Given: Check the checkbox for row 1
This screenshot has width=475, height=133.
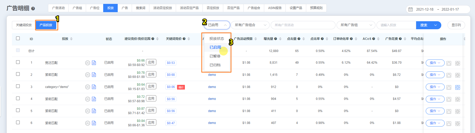Looking at the screenshot, I should (18, 62).
